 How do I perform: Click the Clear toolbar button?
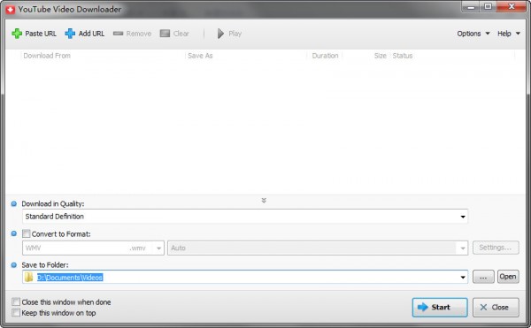[174, 34]
